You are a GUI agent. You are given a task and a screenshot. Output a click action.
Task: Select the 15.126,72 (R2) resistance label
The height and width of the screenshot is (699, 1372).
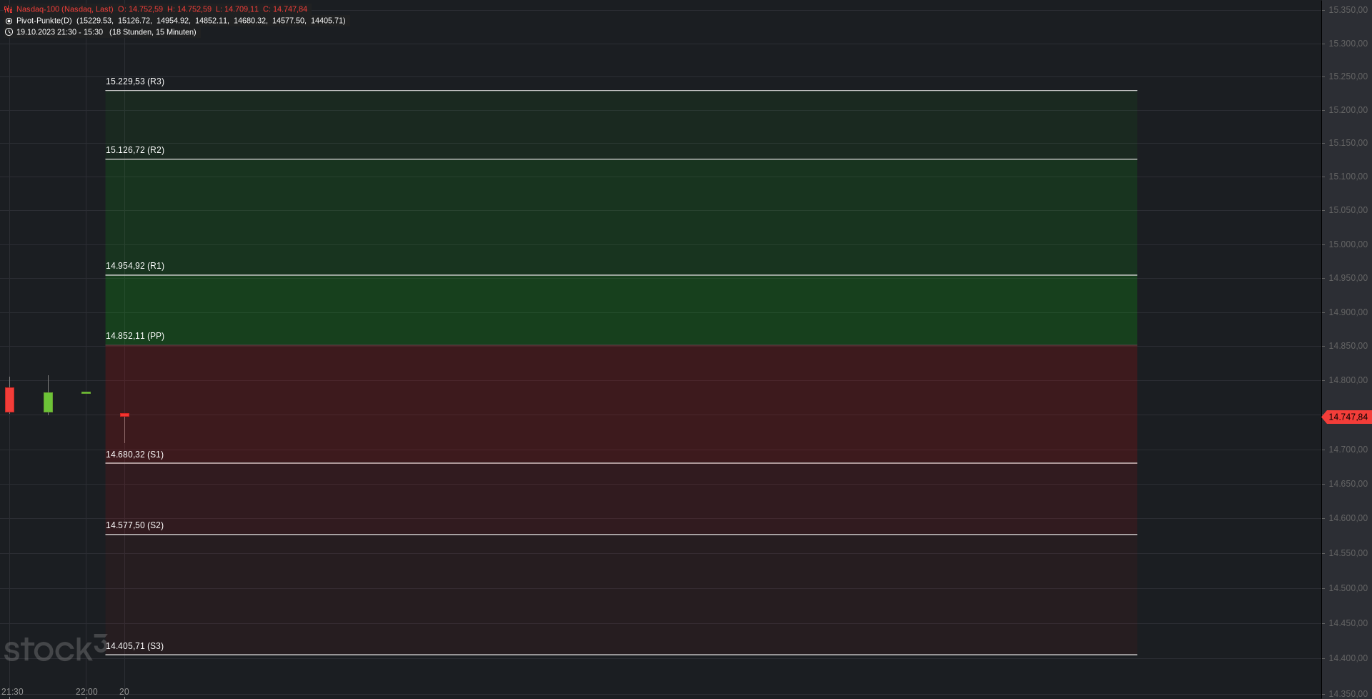[135, 150]
